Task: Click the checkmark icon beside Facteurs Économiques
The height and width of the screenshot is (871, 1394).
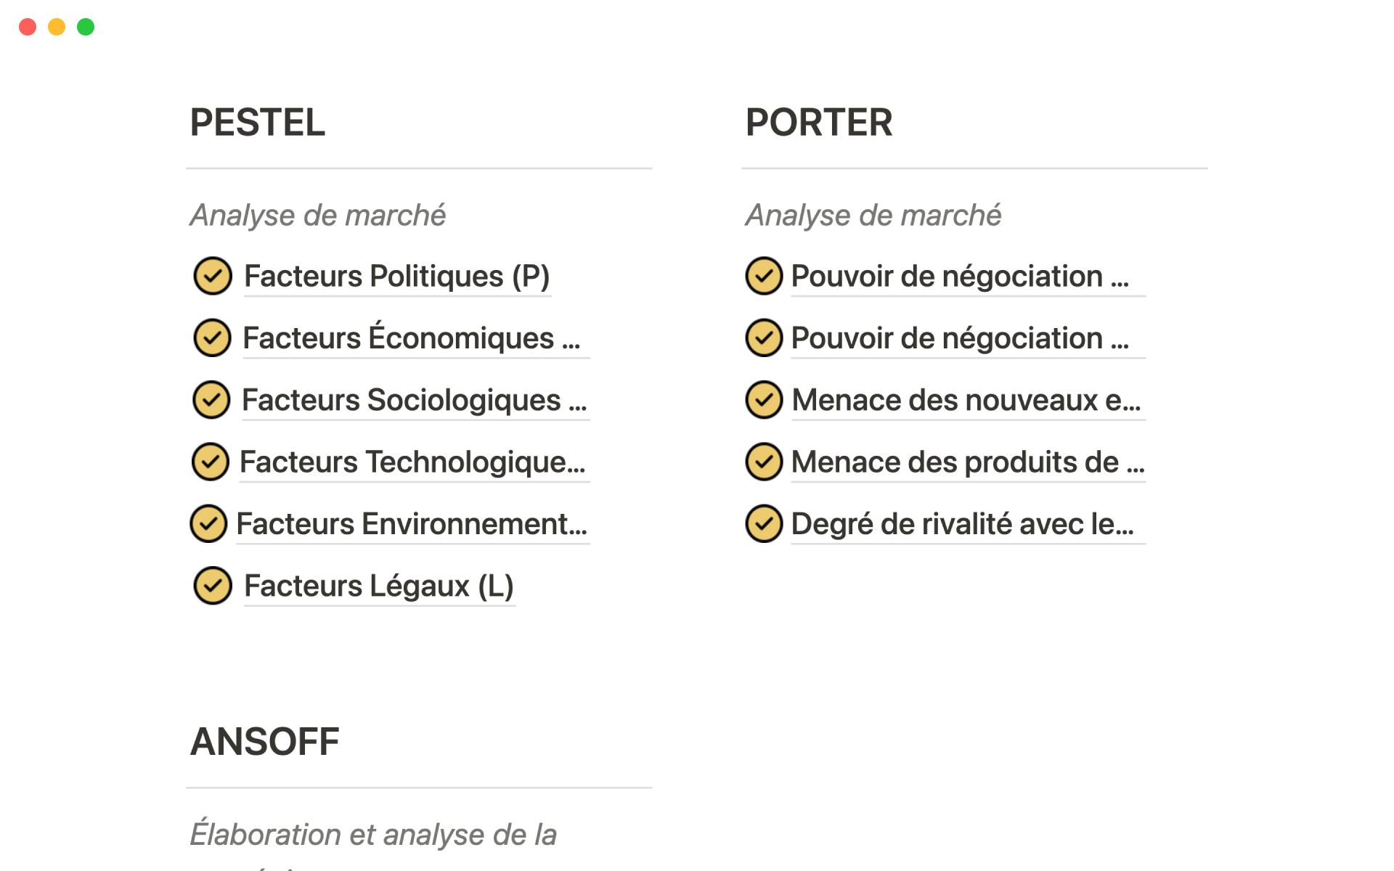Action: 212,338
